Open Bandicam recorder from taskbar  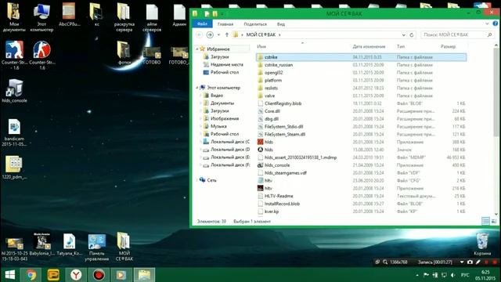(99, 275)
